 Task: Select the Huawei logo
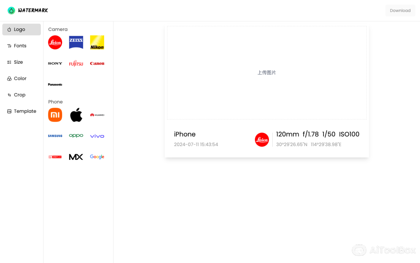click(97, 115)
